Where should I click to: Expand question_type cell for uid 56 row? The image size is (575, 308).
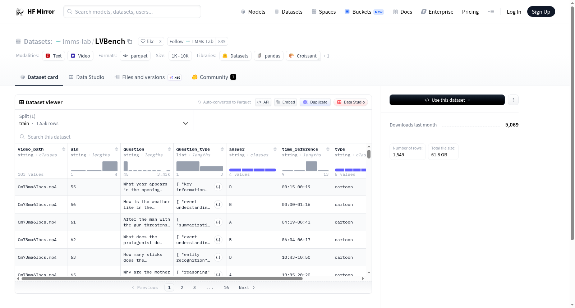pyautogui.click(x=218, y=204)
